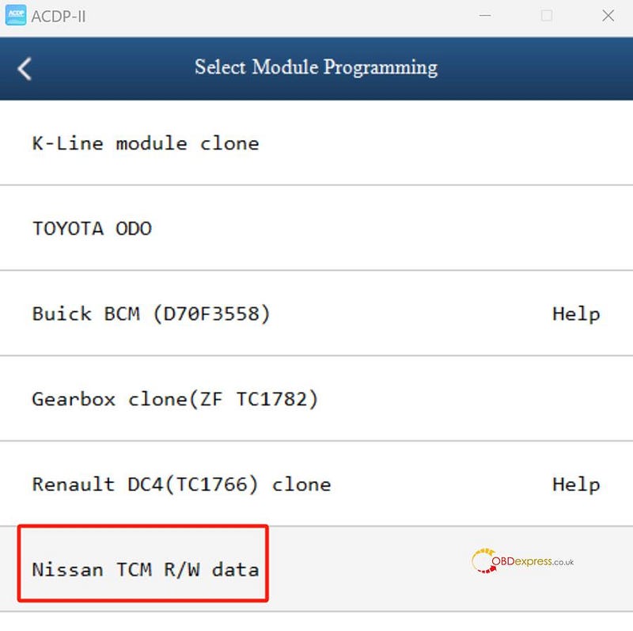
Task: Select Nissan TCM R/W data
Action: point(316,569)
